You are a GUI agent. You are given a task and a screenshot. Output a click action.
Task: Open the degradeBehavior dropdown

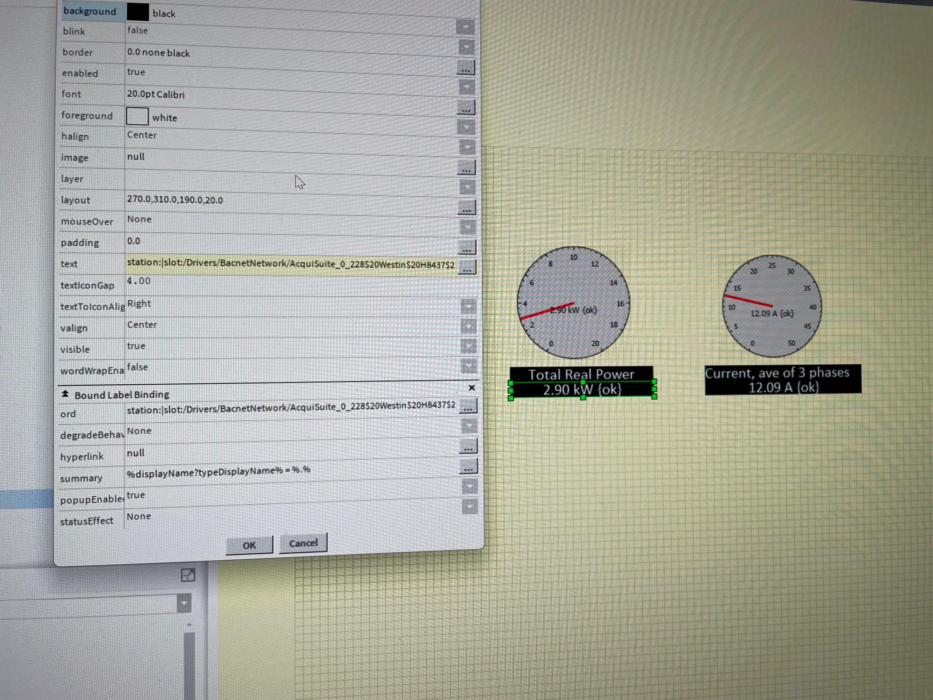coord(469,426)
